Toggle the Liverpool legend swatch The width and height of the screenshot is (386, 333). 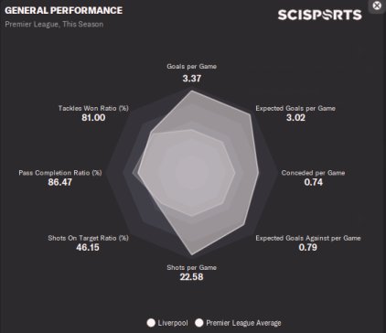[151, 323]
